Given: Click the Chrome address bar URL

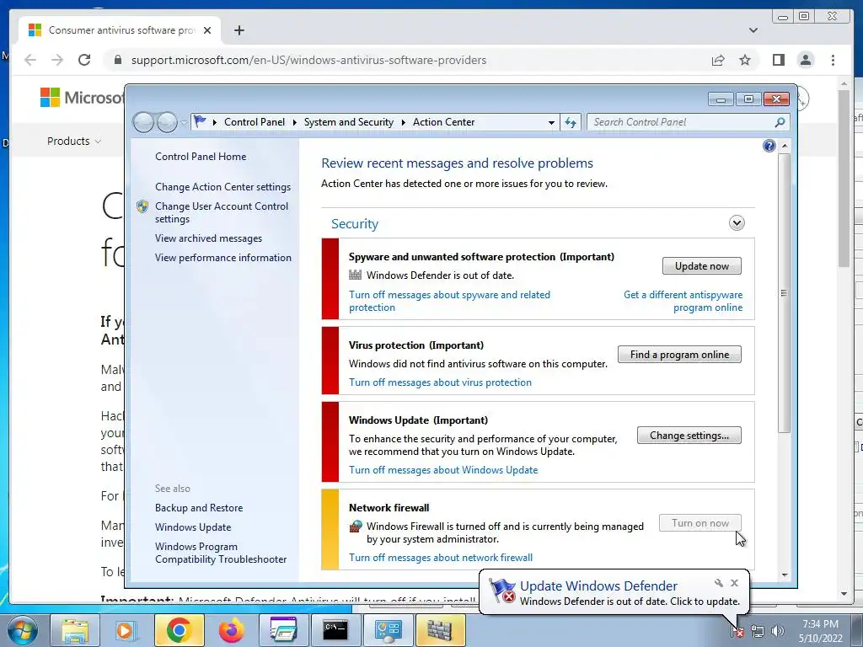Looking at the screenshot, I should [308, 60].
